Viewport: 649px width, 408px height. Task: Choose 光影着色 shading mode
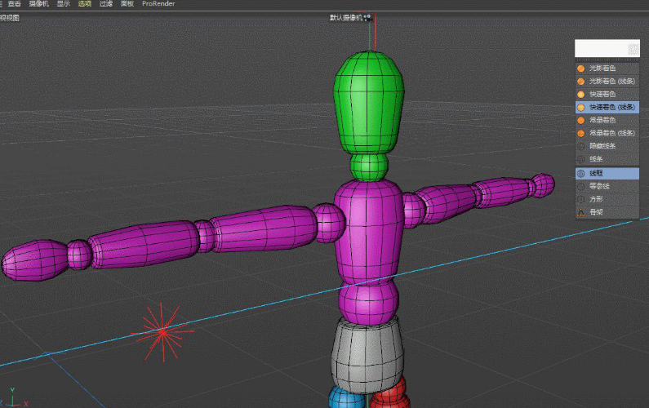tap(607, 69)
